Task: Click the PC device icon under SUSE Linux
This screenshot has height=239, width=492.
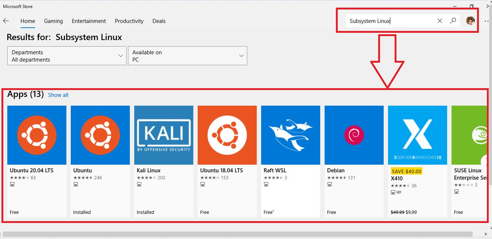Action: click(x=456, y=192)
